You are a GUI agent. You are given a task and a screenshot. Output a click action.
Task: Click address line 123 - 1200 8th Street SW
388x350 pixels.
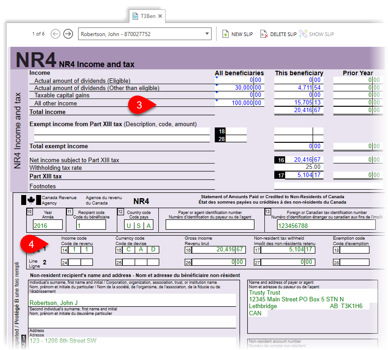(63, 341)
